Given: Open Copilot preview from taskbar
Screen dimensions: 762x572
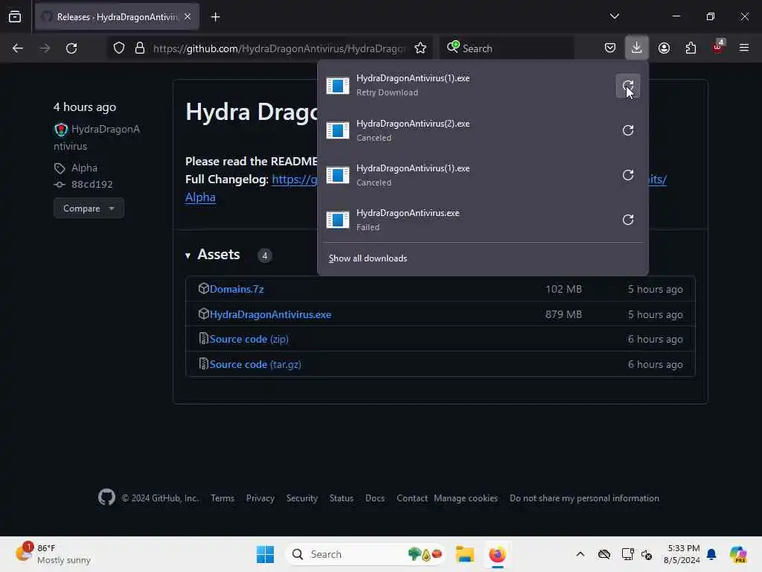Looking at the screenshot, I should 737,554.
